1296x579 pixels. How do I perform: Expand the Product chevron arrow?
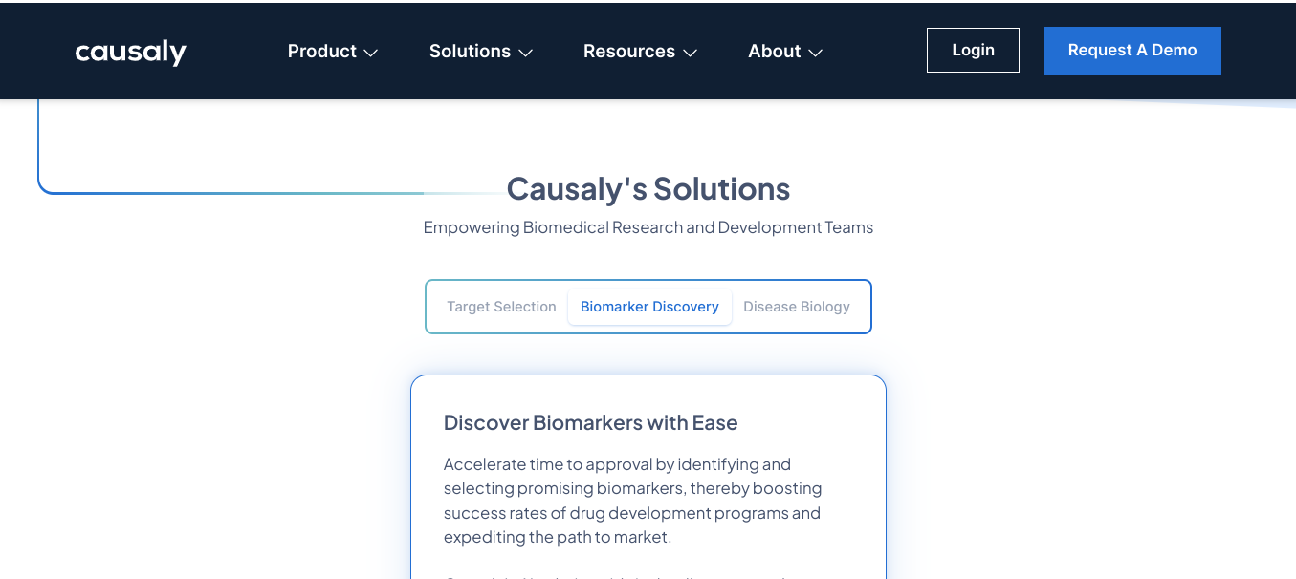click(x=371, y=53)
